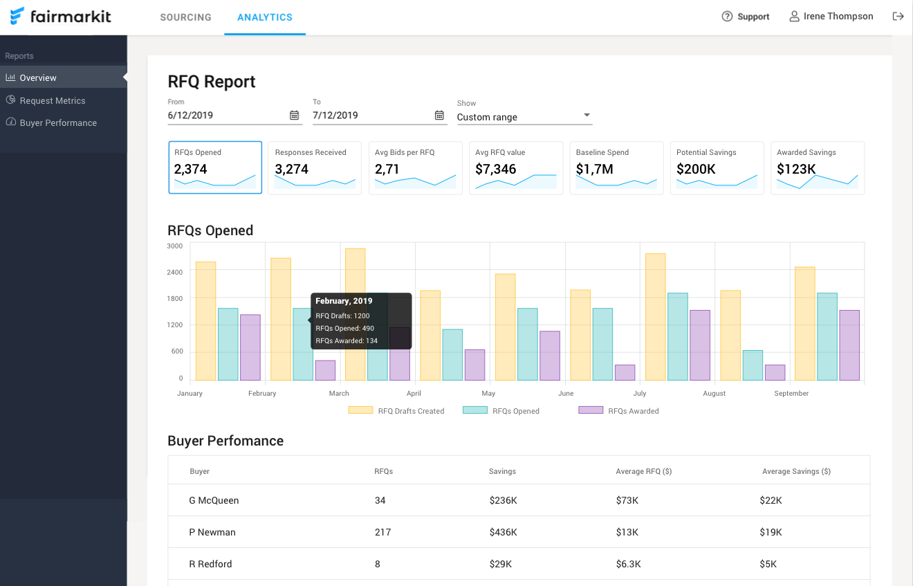Select the Awarded Savings metric card
Screen dimensions: 913x586
point(818,167)
